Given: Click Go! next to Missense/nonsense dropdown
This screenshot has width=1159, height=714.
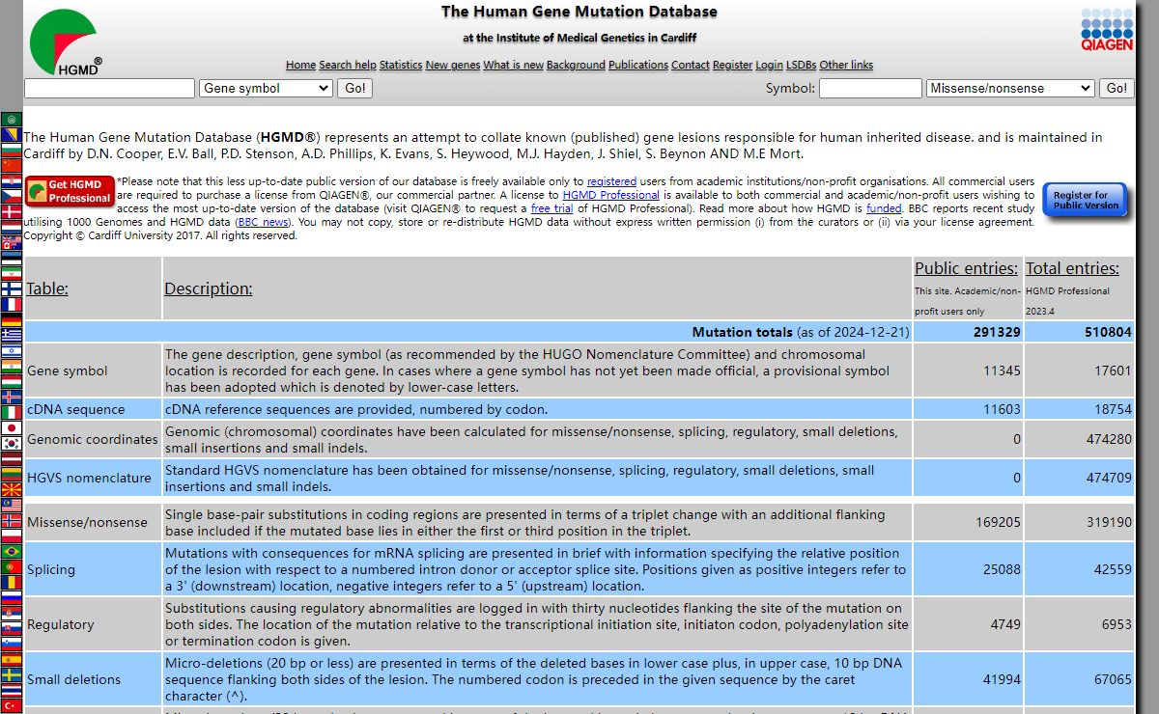Looking at the screenshot, I should (1117, 88).
